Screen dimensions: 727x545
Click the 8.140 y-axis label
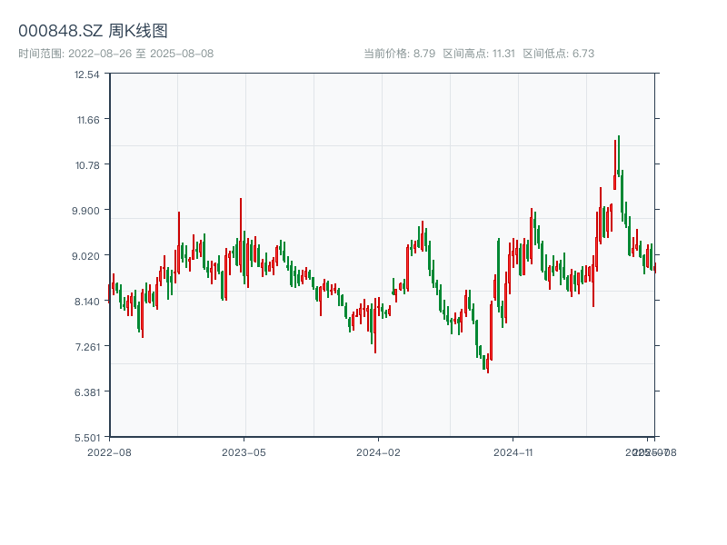[88, 302]
